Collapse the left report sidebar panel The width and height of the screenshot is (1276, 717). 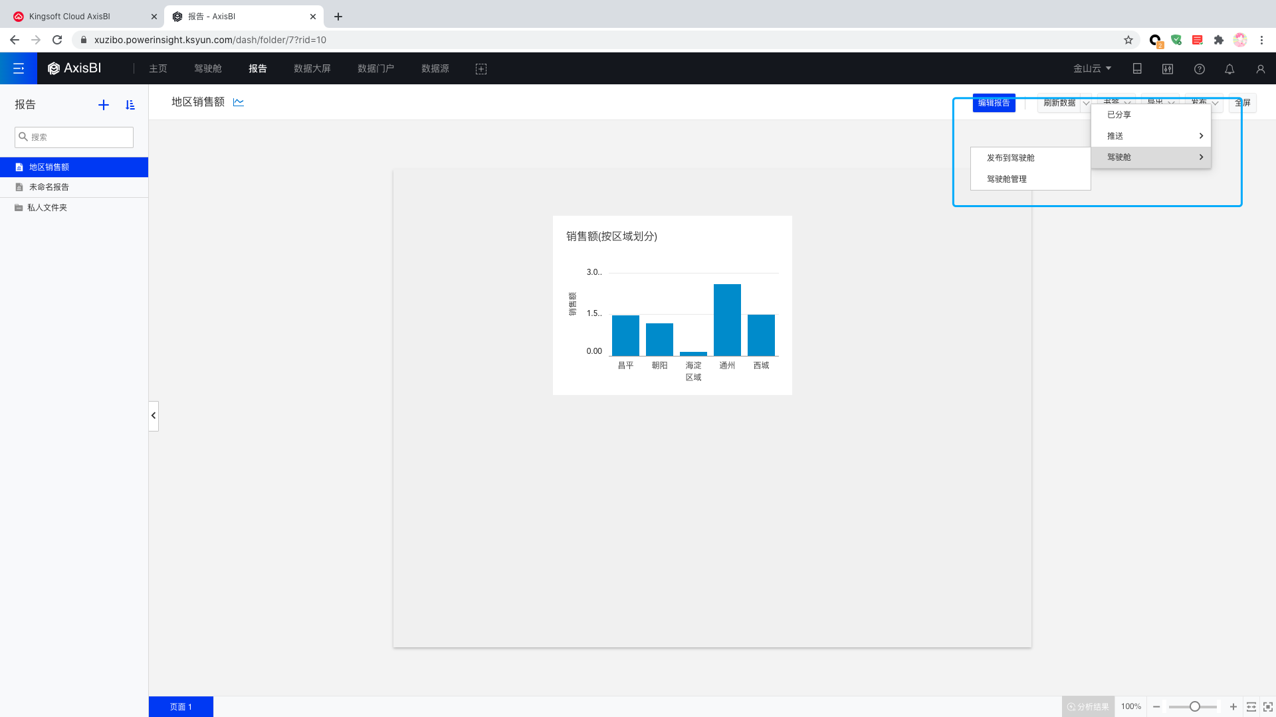pyautogui.click(x=154, y=416)
